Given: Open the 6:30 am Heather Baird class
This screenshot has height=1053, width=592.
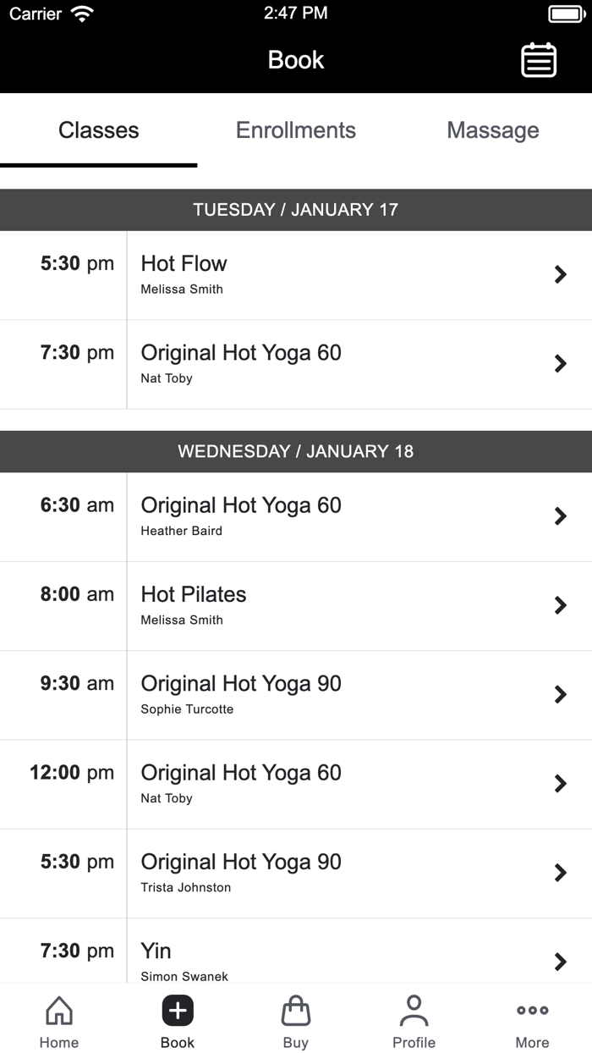Looking at the screenshot, I should [296, 515].
